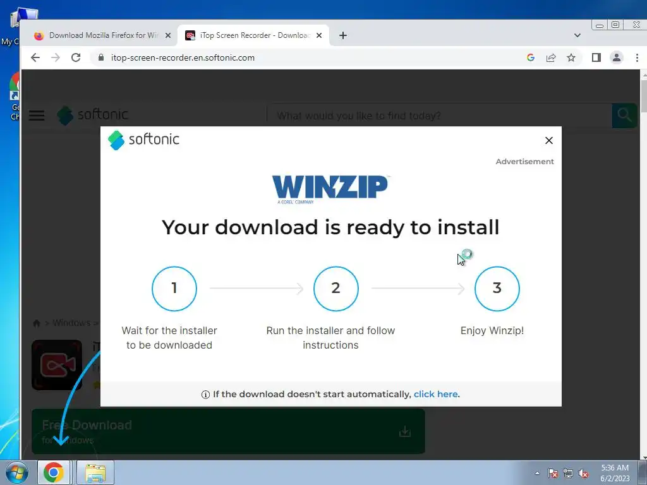View site info via the lock icon
Screen dimensions: 647x485
coord(101,57)
